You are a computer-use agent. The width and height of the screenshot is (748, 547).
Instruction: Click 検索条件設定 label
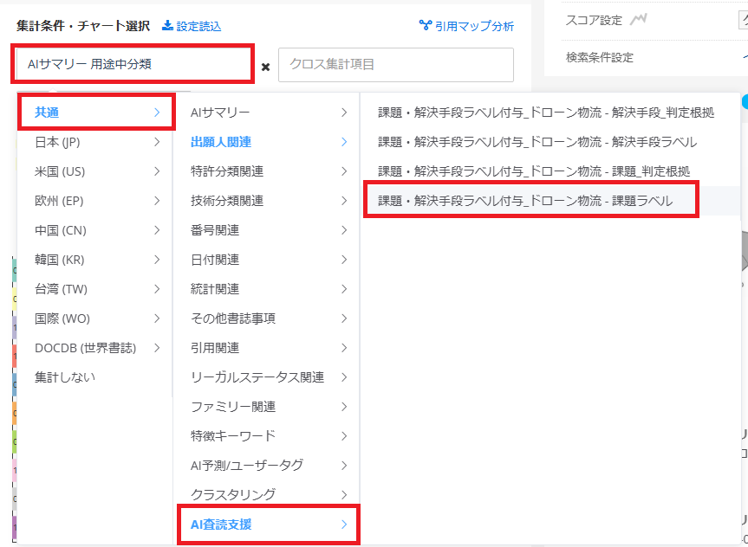(x=599, y=58)
